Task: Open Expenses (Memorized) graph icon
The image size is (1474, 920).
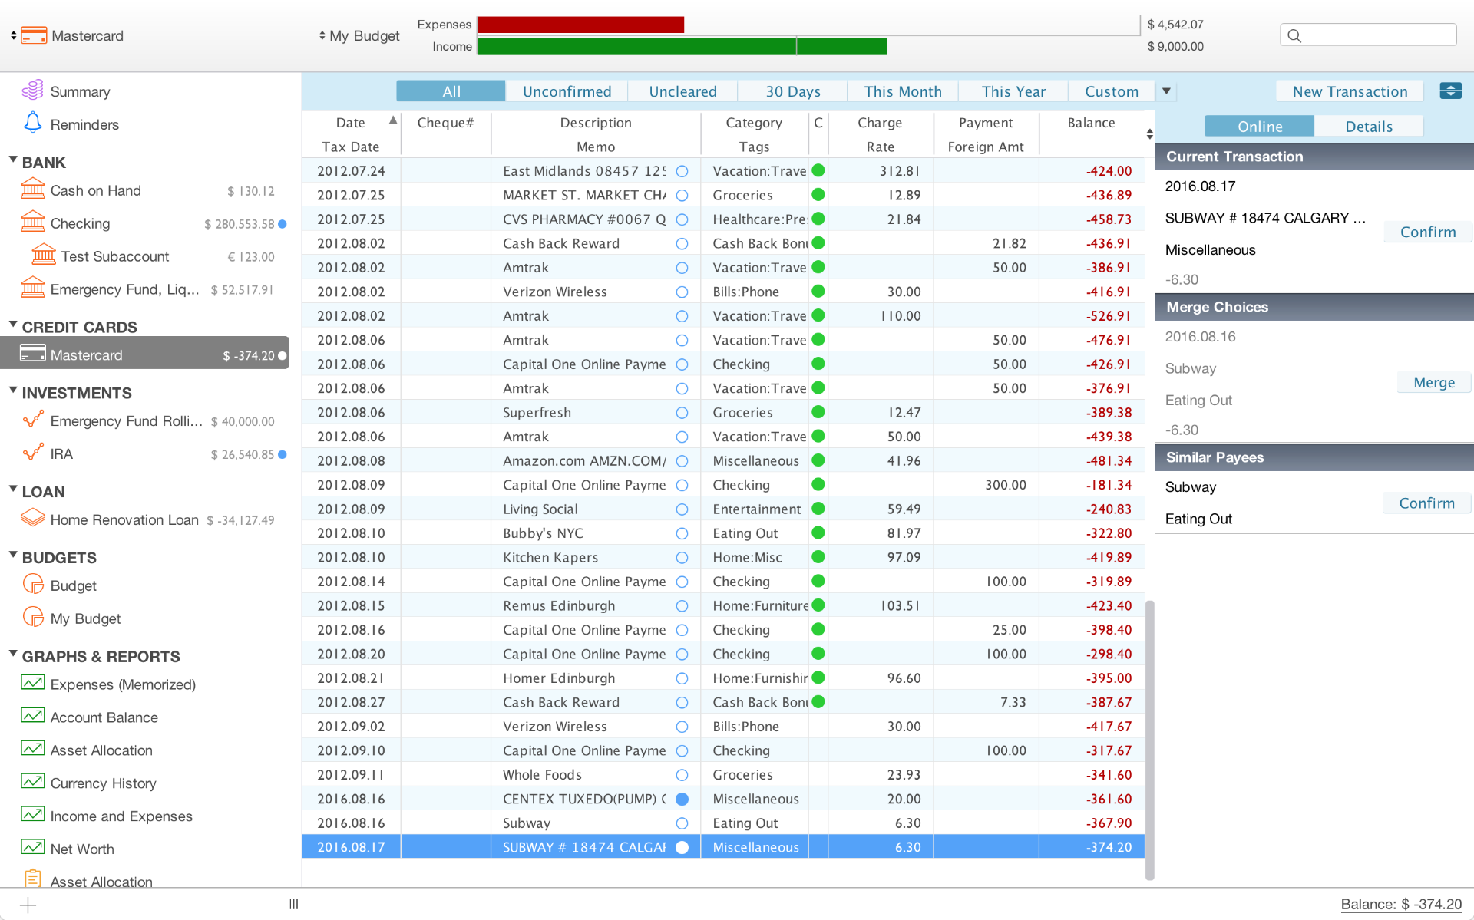Action: (32, 682)
